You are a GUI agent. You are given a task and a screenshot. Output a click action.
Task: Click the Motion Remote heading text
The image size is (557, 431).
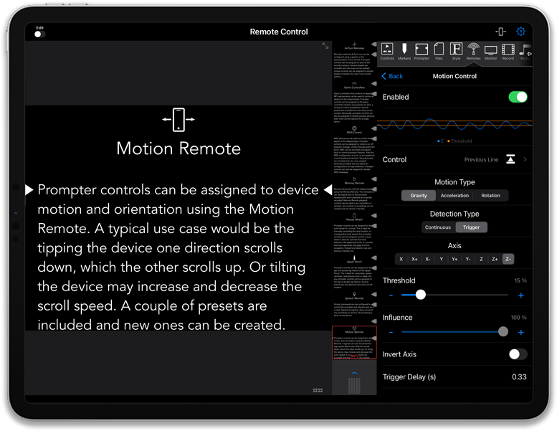pyautogui.click(x=178, y=148)
